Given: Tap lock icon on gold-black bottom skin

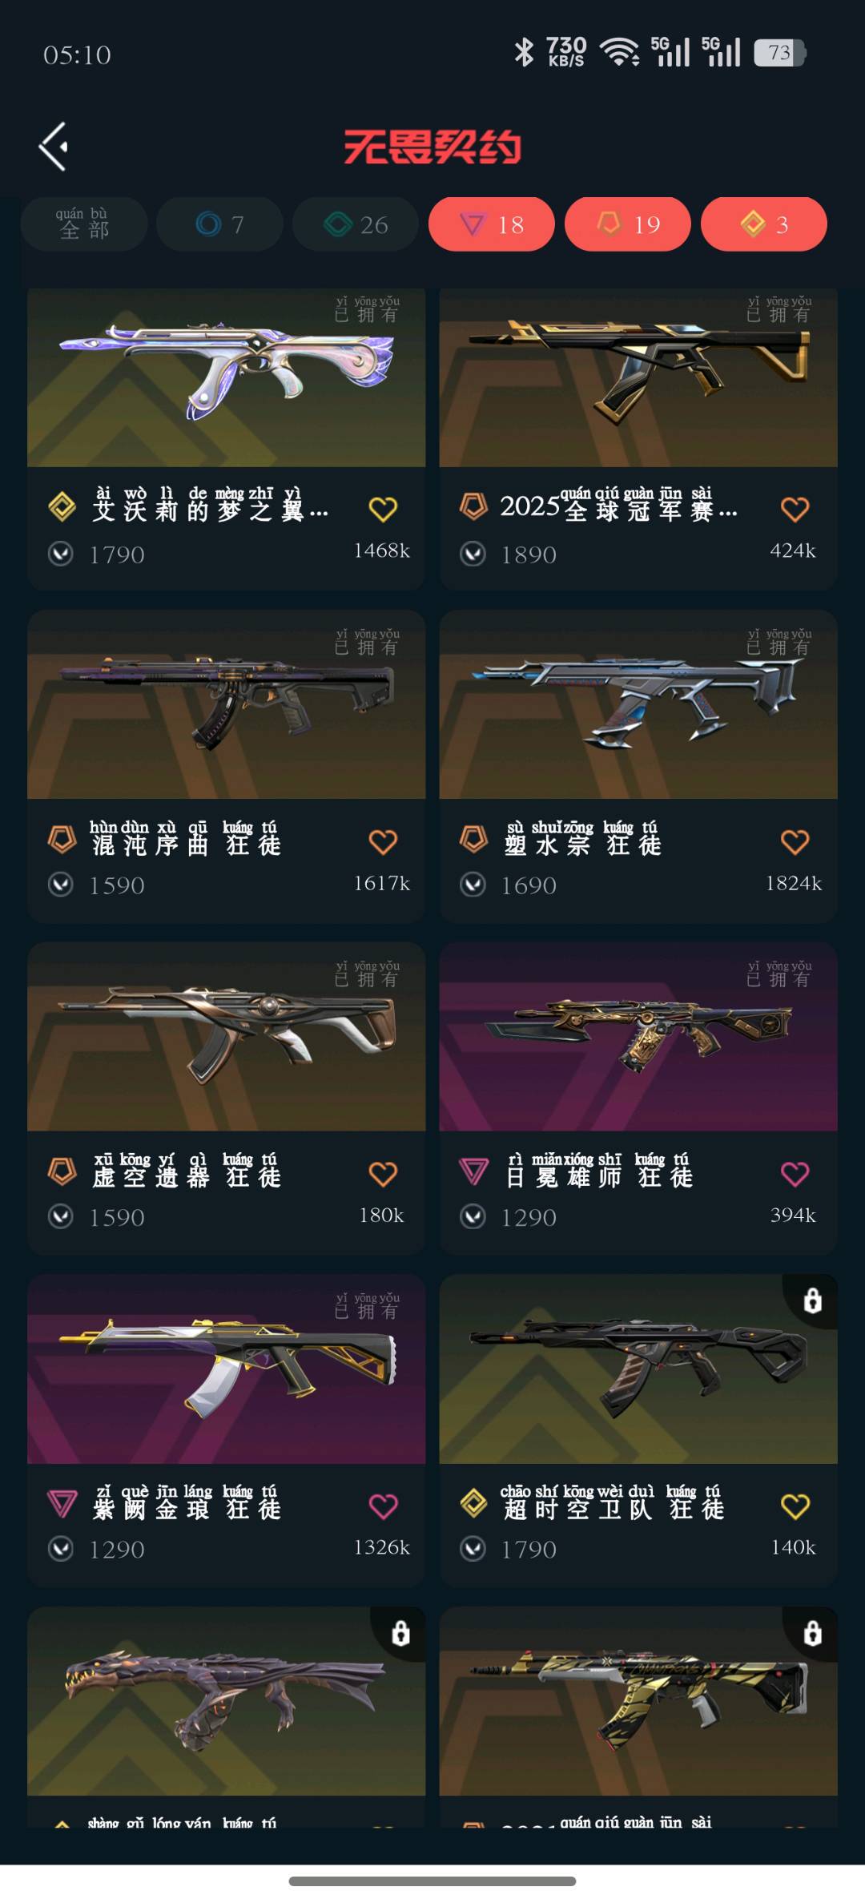Looking at the screenshot, I should click(x=812, y=1633).
